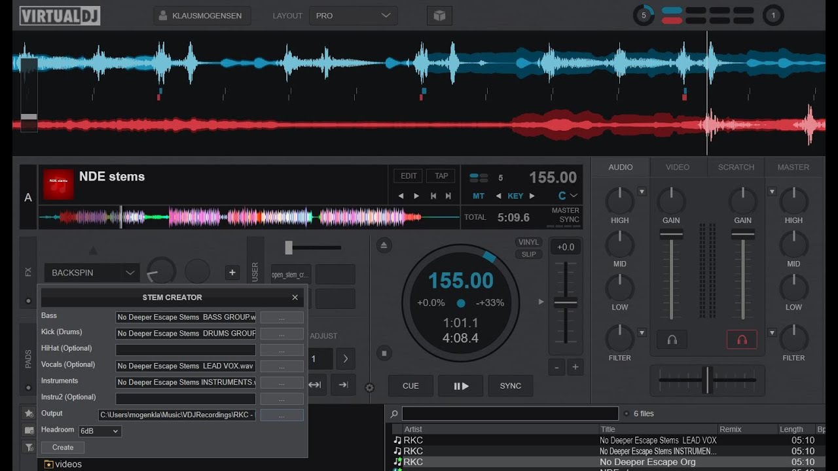The height and width of the screenshot is (471, 838).
Task: Click the browser search field
Action: tap(510, 413)
